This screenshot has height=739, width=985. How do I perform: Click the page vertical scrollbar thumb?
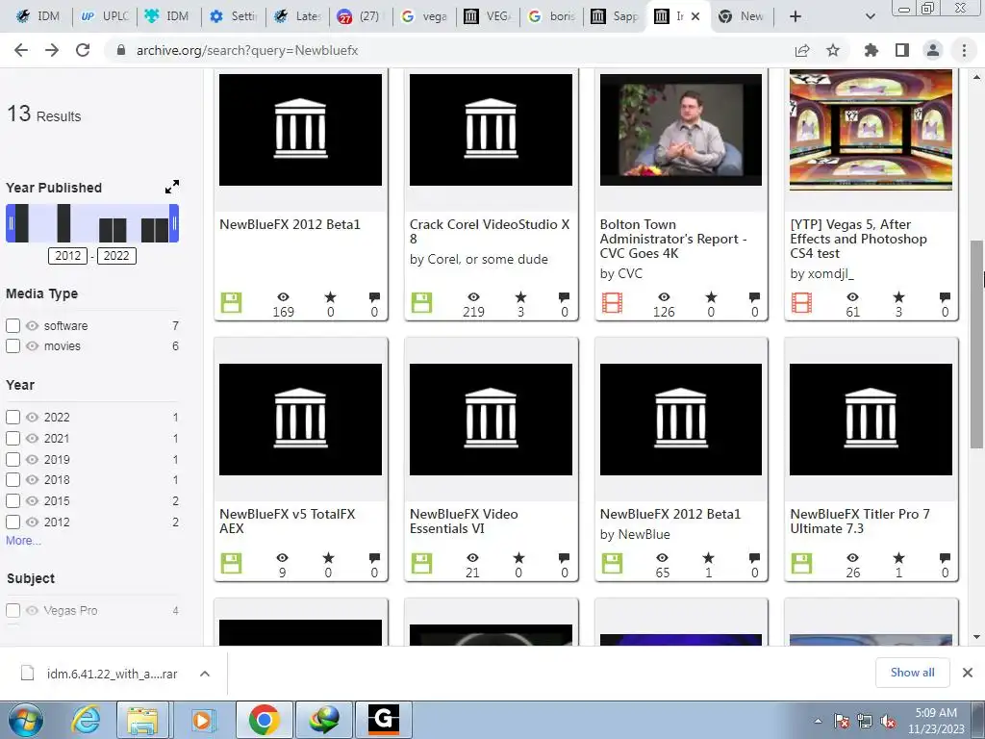tap(976, 344)
